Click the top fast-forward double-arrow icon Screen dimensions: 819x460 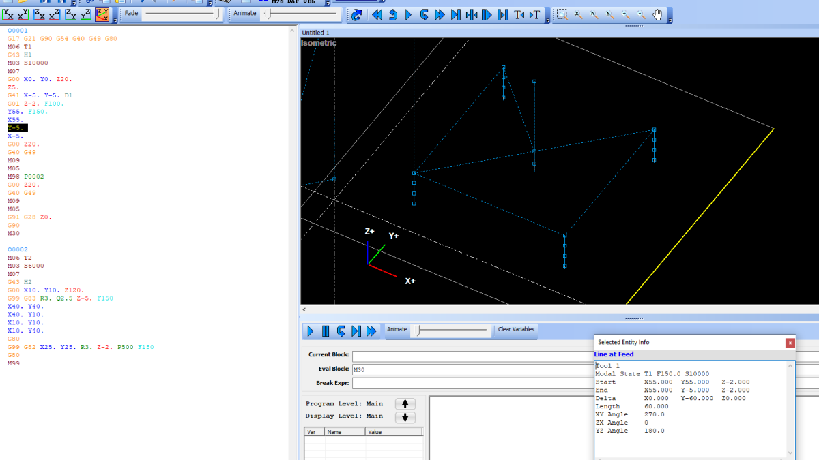point(440,14)
